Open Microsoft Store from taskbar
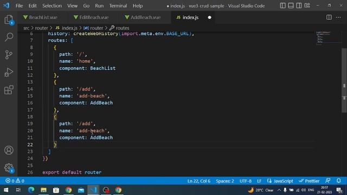The height and width of the screenshot is (195, 347). (56, 190)
